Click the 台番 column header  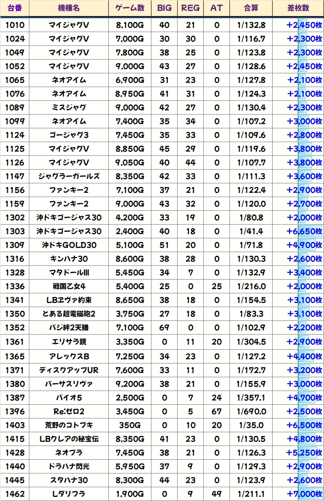click(x=15, y=8)
